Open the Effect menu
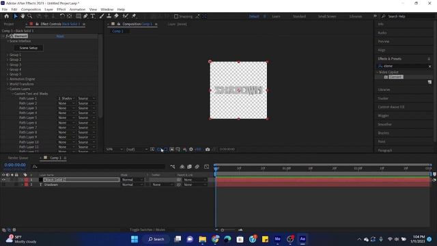The width and height of the screenshot is (437, 246). coord(61,10)
